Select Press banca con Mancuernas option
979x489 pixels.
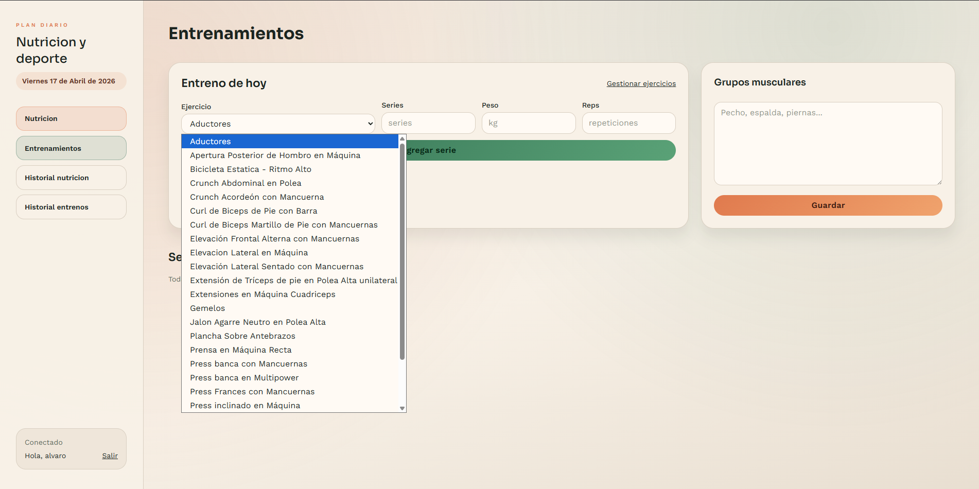(x=249, y=364)
